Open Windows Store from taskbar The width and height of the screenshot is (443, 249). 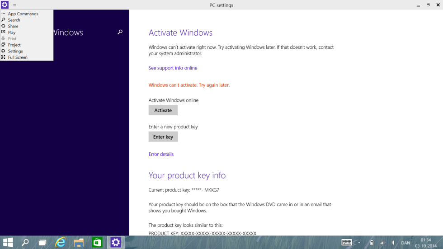(97, 243)
